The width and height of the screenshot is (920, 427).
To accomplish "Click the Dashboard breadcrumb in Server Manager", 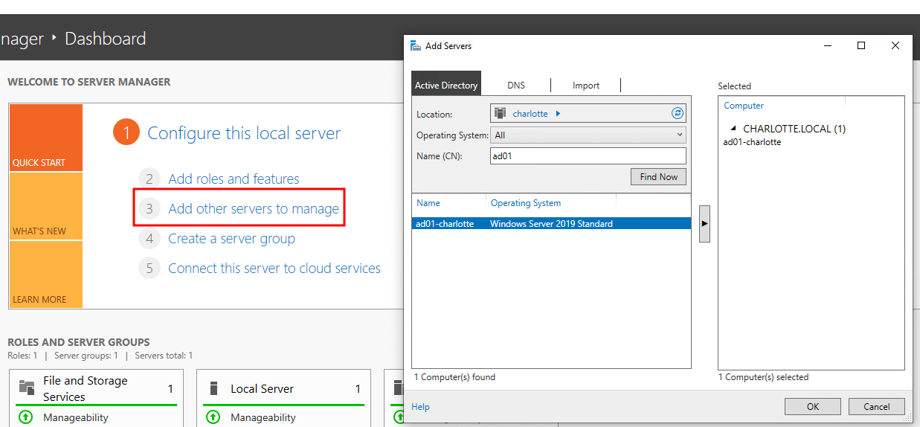I will pyautogui.click(x=105, y=39).
